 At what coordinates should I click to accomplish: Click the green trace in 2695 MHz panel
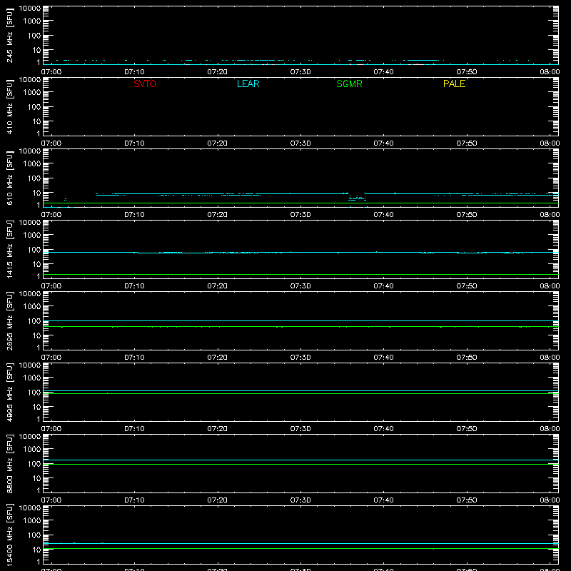[x=300, y=327]
